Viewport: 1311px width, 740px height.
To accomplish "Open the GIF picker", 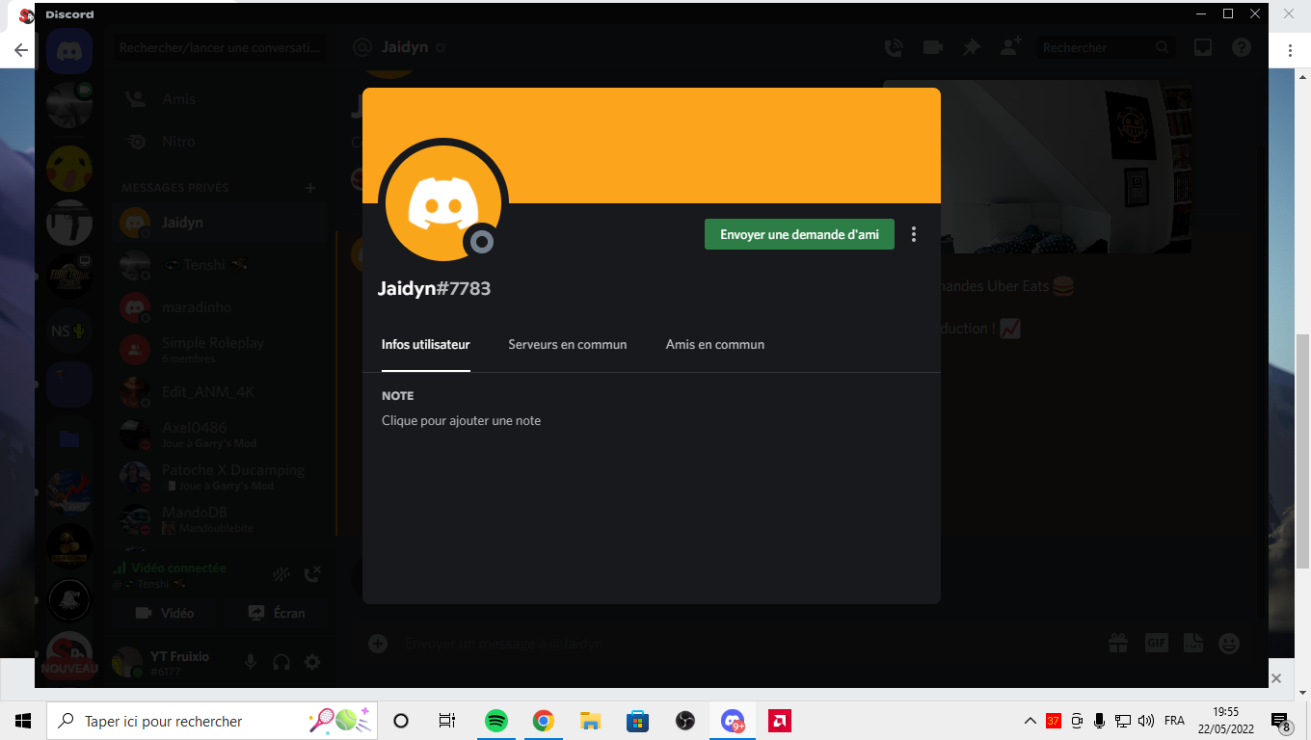I will tap(1156, 643).
